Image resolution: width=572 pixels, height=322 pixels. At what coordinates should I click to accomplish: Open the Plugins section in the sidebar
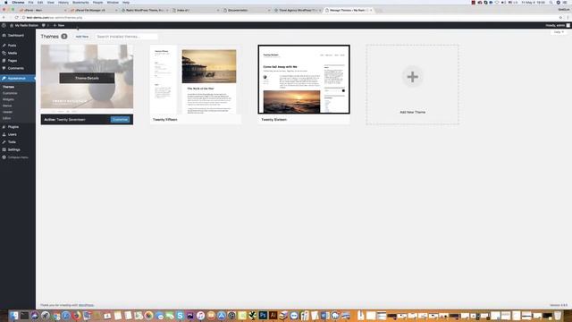click(13, 127)
